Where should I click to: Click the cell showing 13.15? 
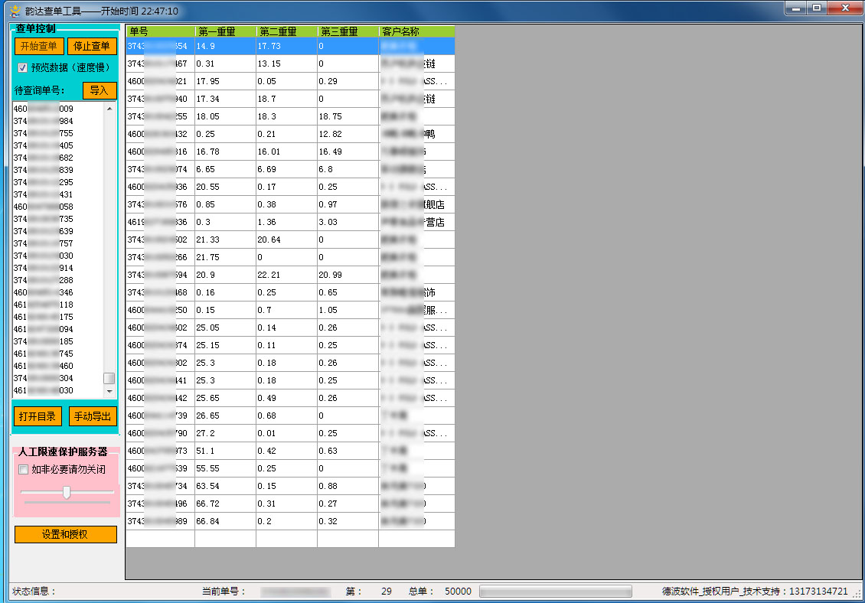[x=286, y=64]
